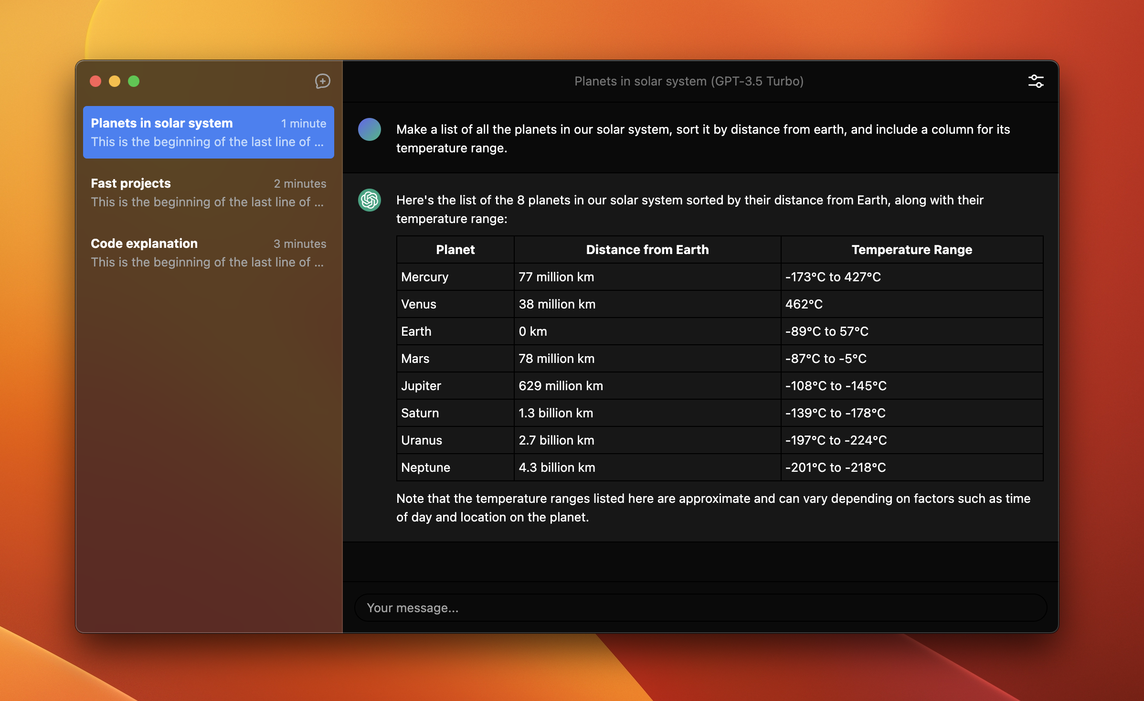
Task: Click the Neptune row distance 4.3 billion km
Action: coord(557,467)
